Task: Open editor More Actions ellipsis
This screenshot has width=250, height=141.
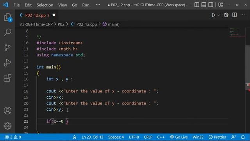Action: [243, 15]
